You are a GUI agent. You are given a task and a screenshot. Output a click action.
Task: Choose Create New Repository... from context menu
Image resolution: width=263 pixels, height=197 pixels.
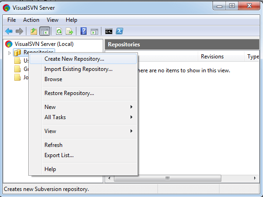pos(83,59)
